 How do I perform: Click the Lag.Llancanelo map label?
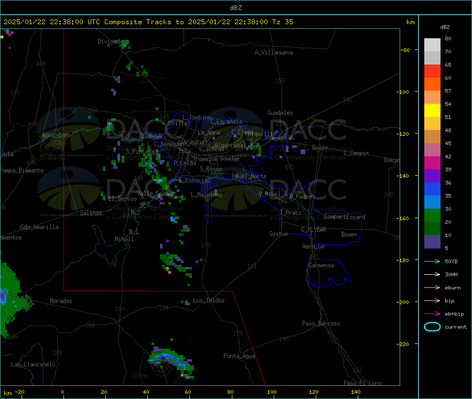(34, 364)
